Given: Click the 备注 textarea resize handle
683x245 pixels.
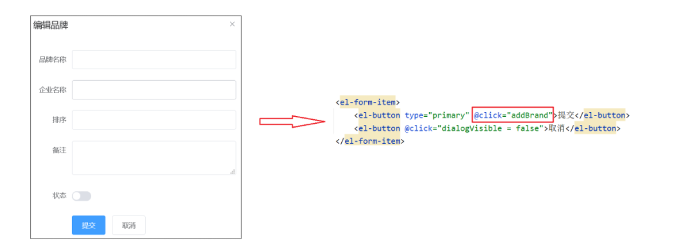Looking at the screenshot, I should 233,172.
